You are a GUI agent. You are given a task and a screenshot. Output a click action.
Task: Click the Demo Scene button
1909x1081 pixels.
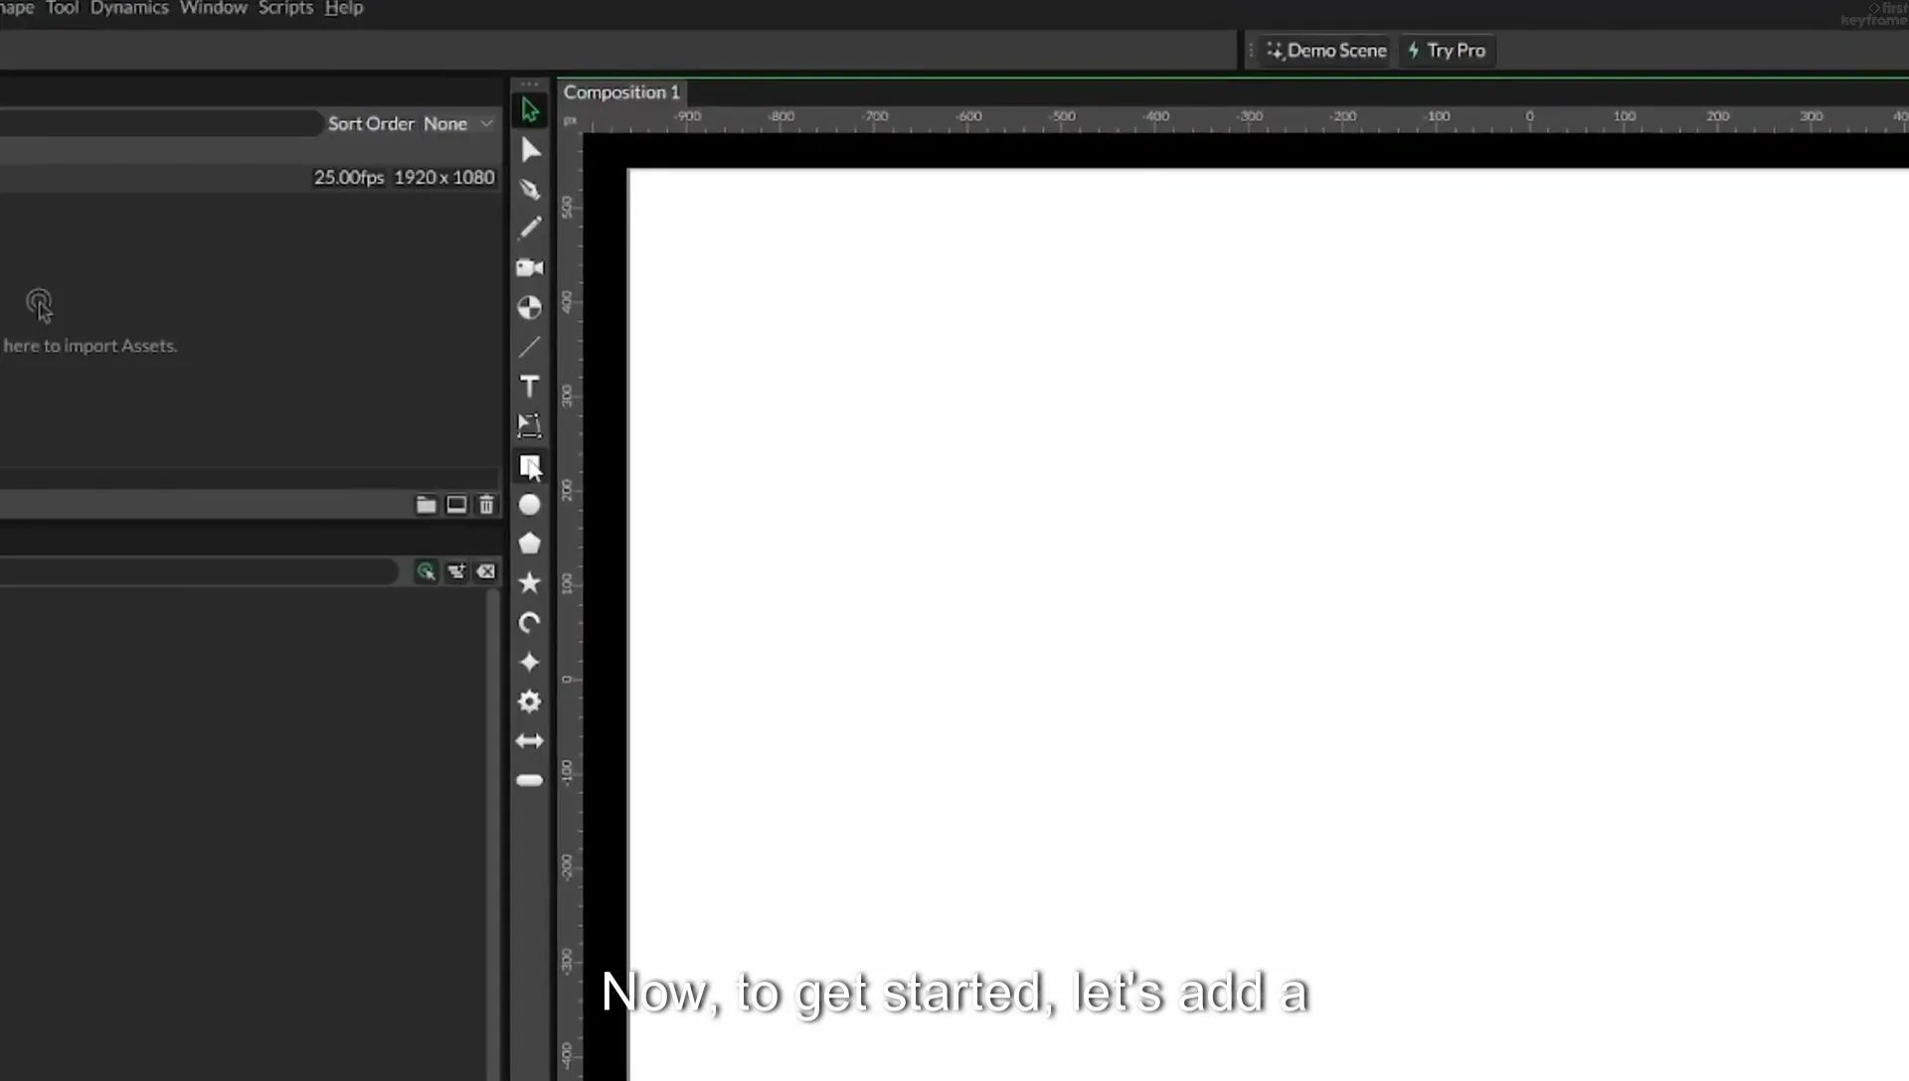tap(1326, 51)
